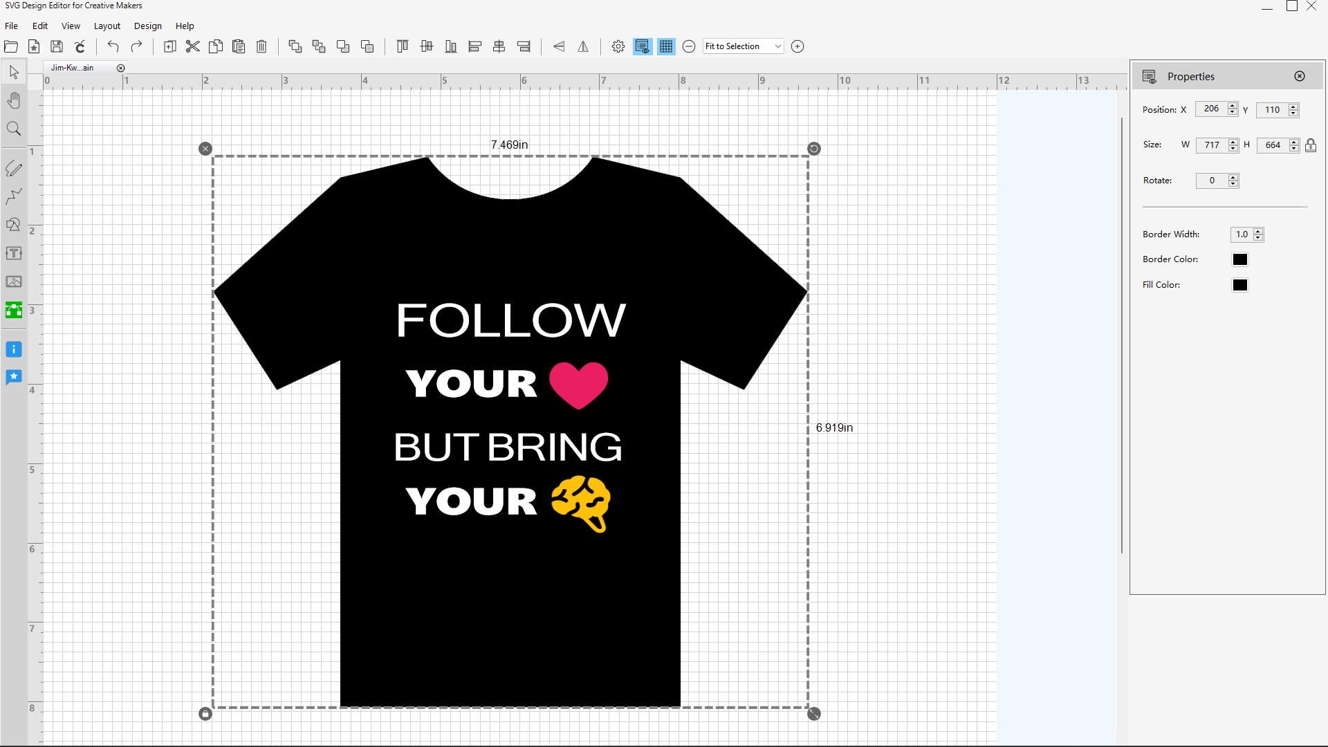Increase the Rotate value stepper

tap(1233, 177)
